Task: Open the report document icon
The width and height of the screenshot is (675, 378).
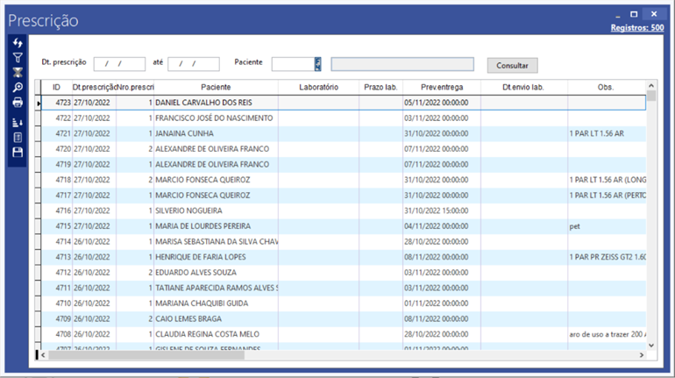Action: (x=18, y=138)
